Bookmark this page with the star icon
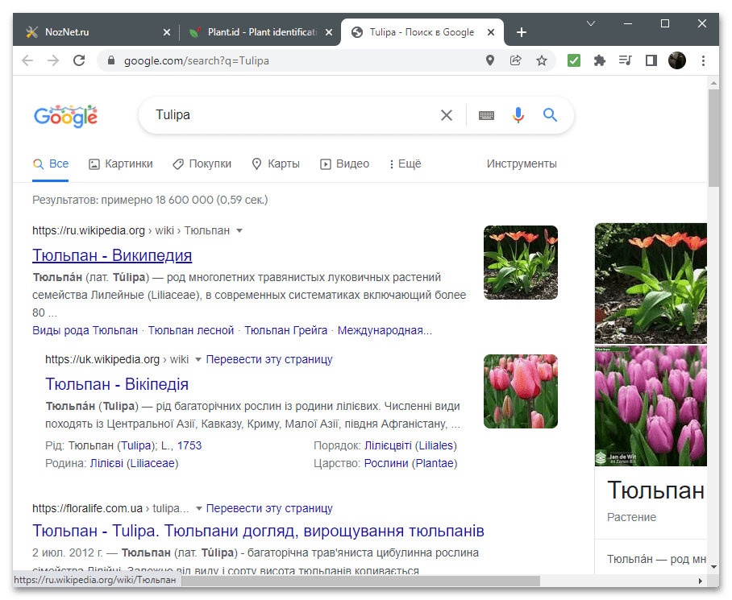Viewport: 732px width, 600px height. click(x=542, y=60)
